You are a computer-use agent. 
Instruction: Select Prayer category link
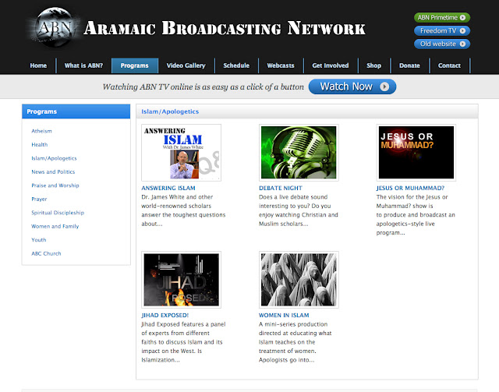[39, 200]
